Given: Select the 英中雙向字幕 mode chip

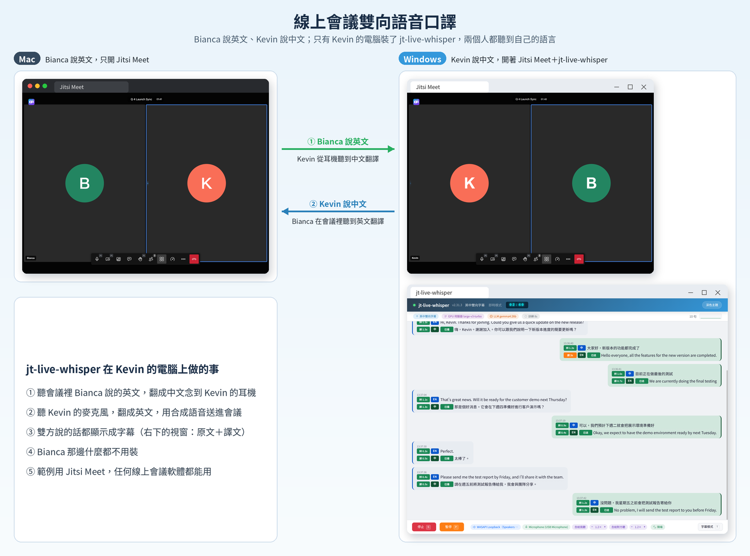Looking at the screenshot, I should 425,316.
